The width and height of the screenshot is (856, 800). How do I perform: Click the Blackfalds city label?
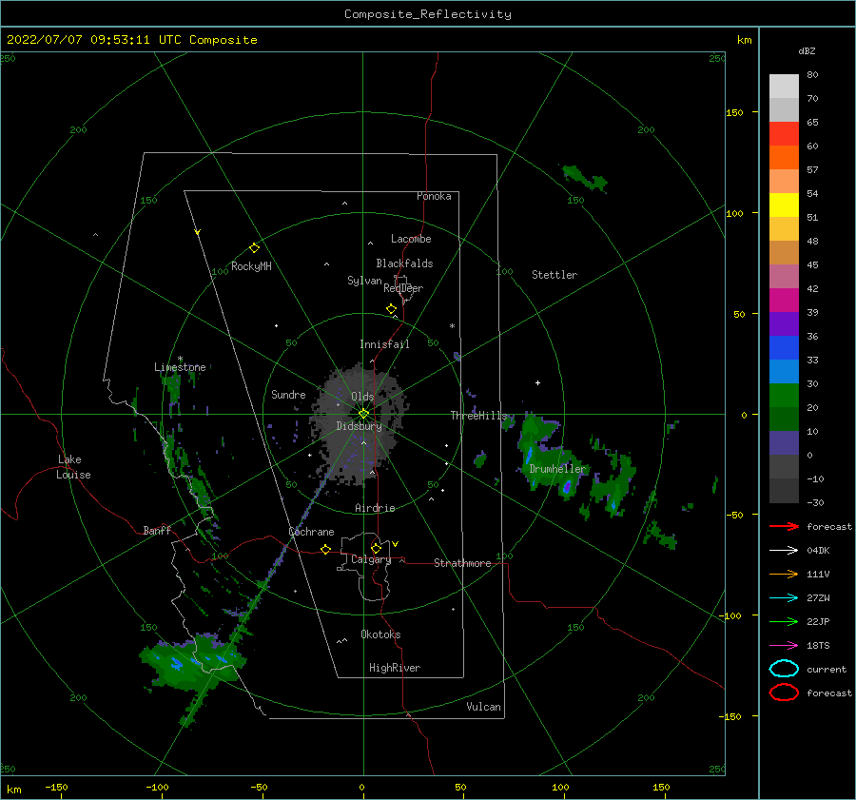(404, 263)
